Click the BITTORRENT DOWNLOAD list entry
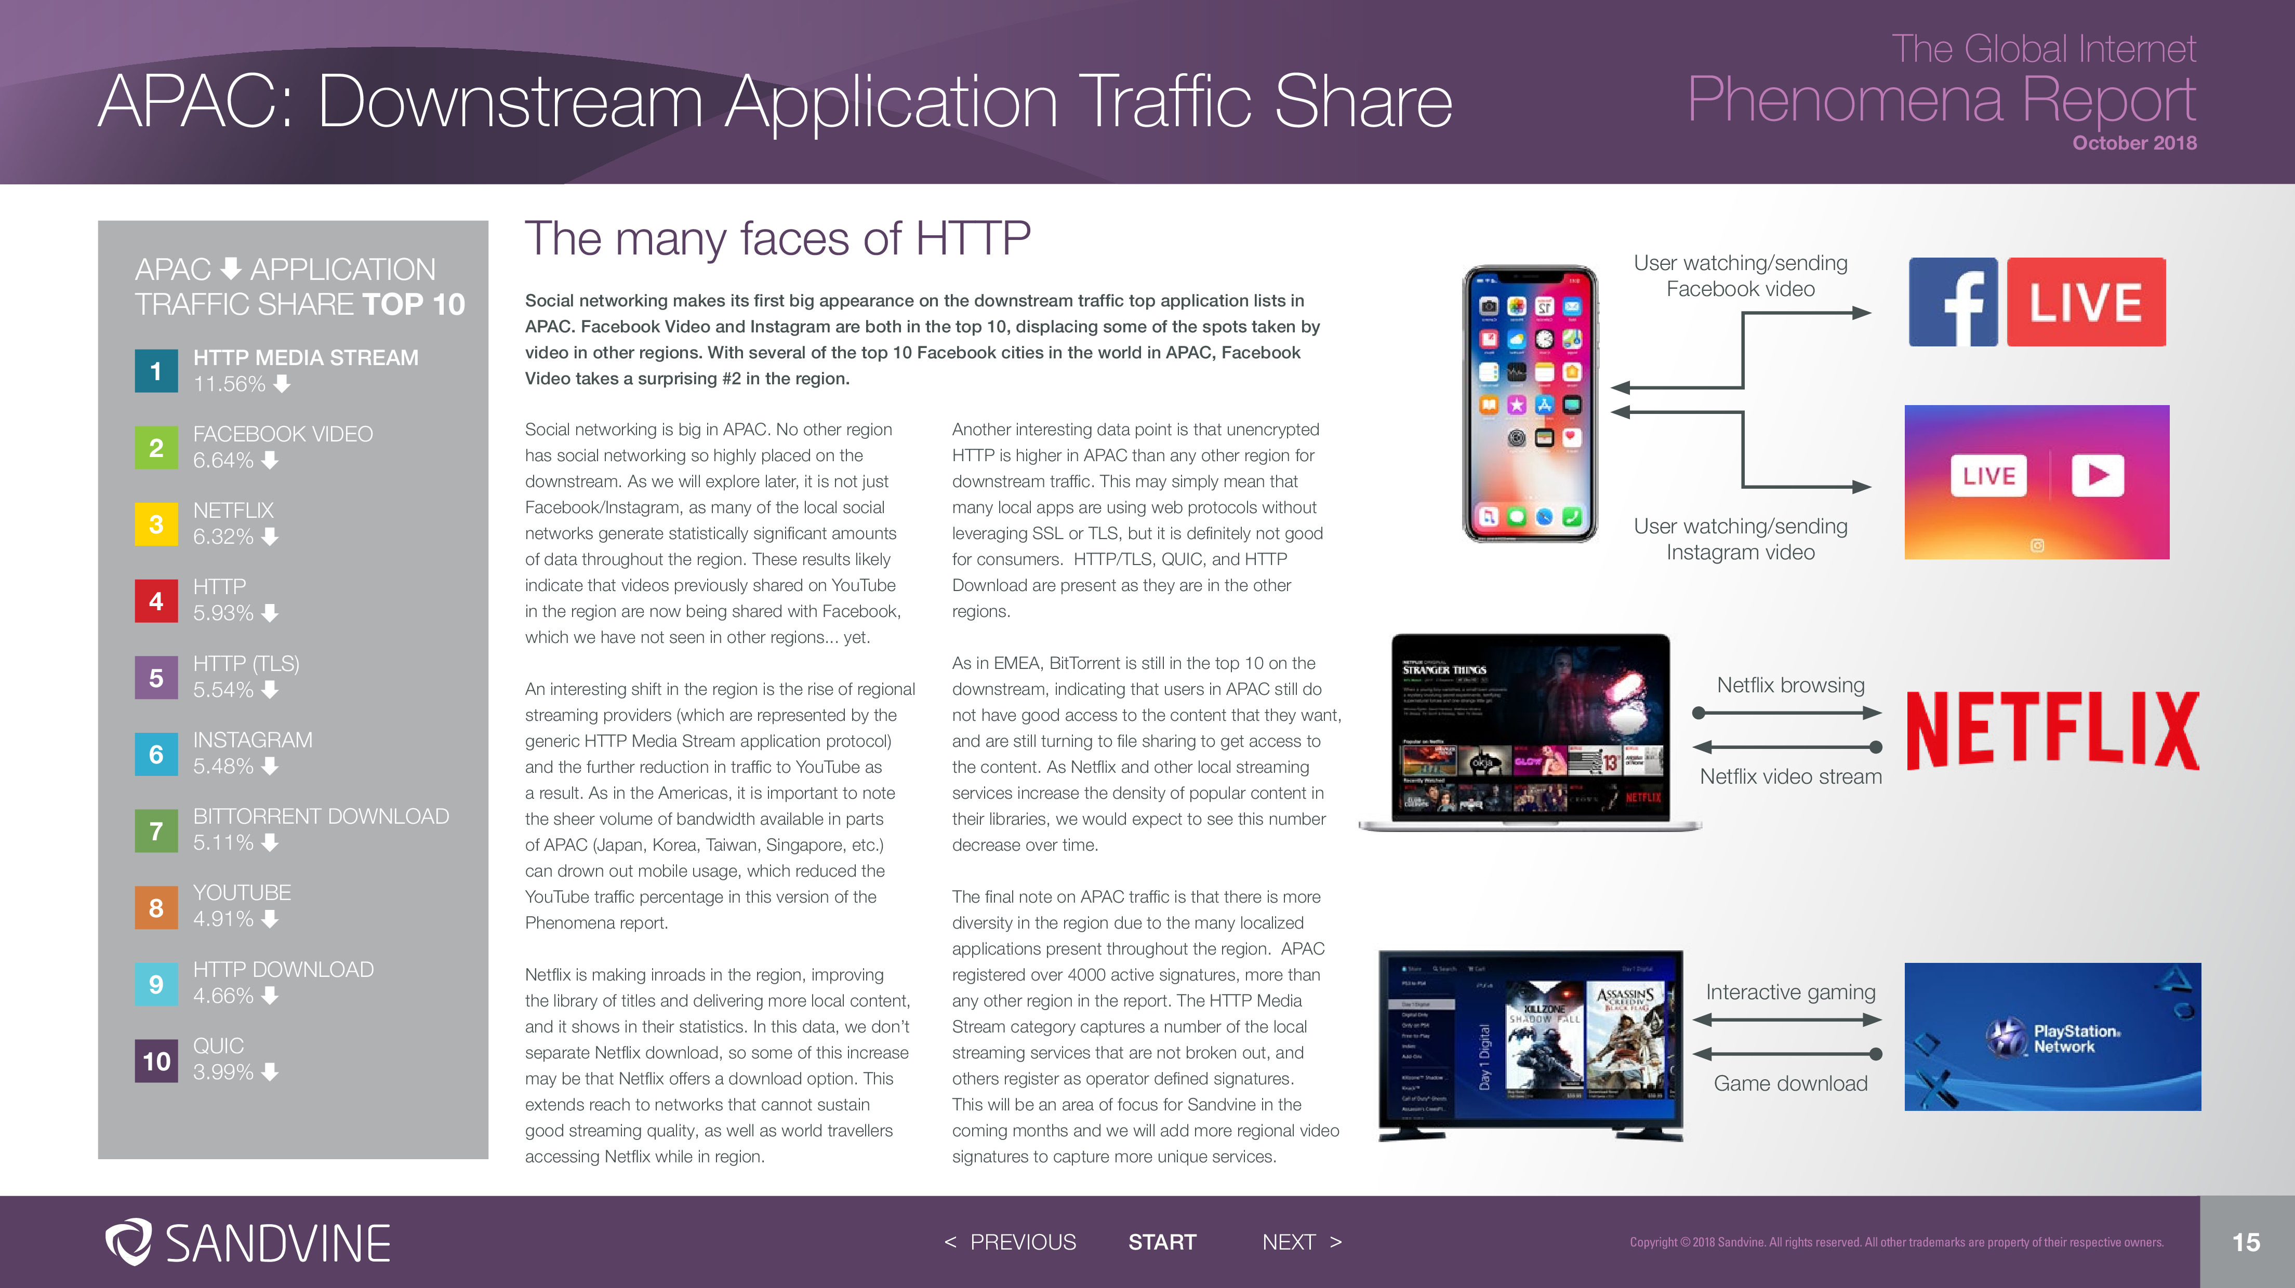The width and height of the screenshot is (2295, 1288). click(x=321, y=817)
